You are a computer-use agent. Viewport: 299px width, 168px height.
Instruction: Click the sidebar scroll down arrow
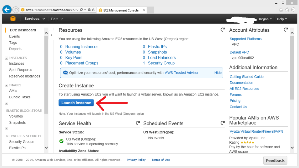point(46,148)
